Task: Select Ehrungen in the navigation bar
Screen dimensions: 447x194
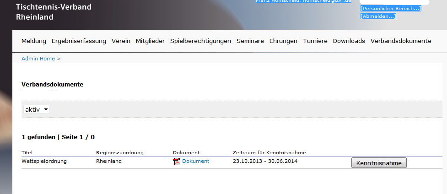Action: (x=283, y=41)
